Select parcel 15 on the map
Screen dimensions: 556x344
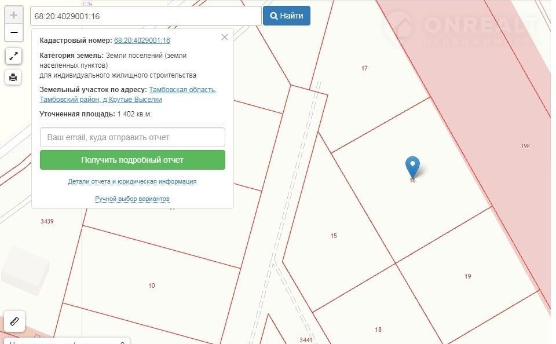334,236
